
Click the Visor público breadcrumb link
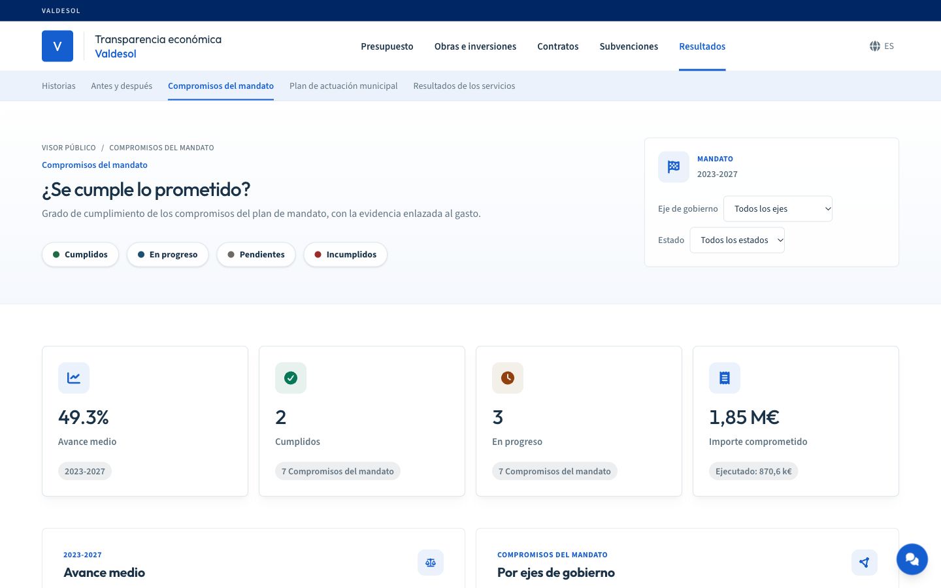(69, 148)
